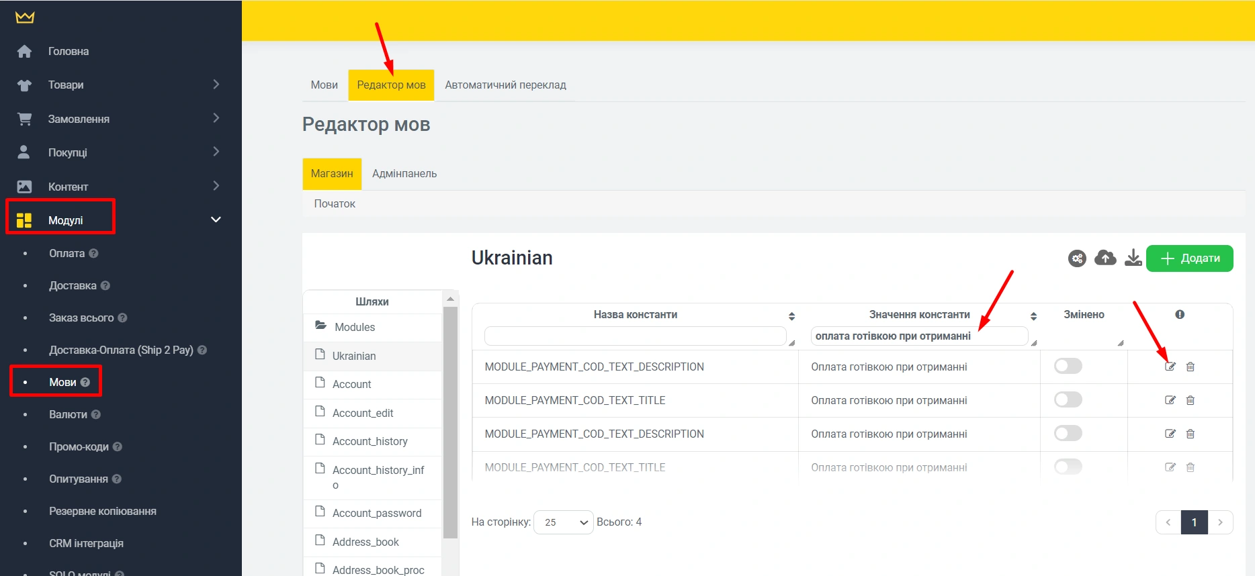
Task: Toggle Змінено switch in second row
Action: 1068,399
